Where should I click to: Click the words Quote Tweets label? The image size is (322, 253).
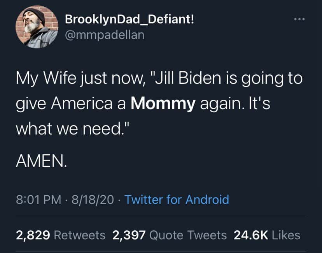(188, 235)
